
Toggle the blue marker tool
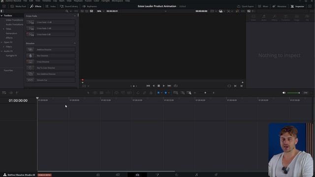pyautogui.click(x=166, y=93)
